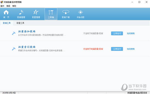Viewport: 150px width, 94px height.
Task: Click description starting 根据文件名中数字编号
Action: coord(41,51)
